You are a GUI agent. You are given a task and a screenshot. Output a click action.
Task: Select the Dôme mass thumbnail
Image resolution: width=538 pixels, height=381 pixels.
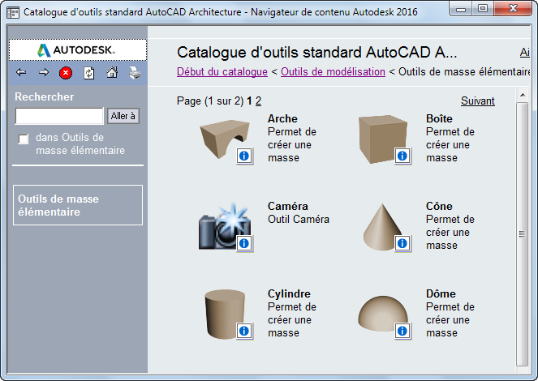[383, 314]
